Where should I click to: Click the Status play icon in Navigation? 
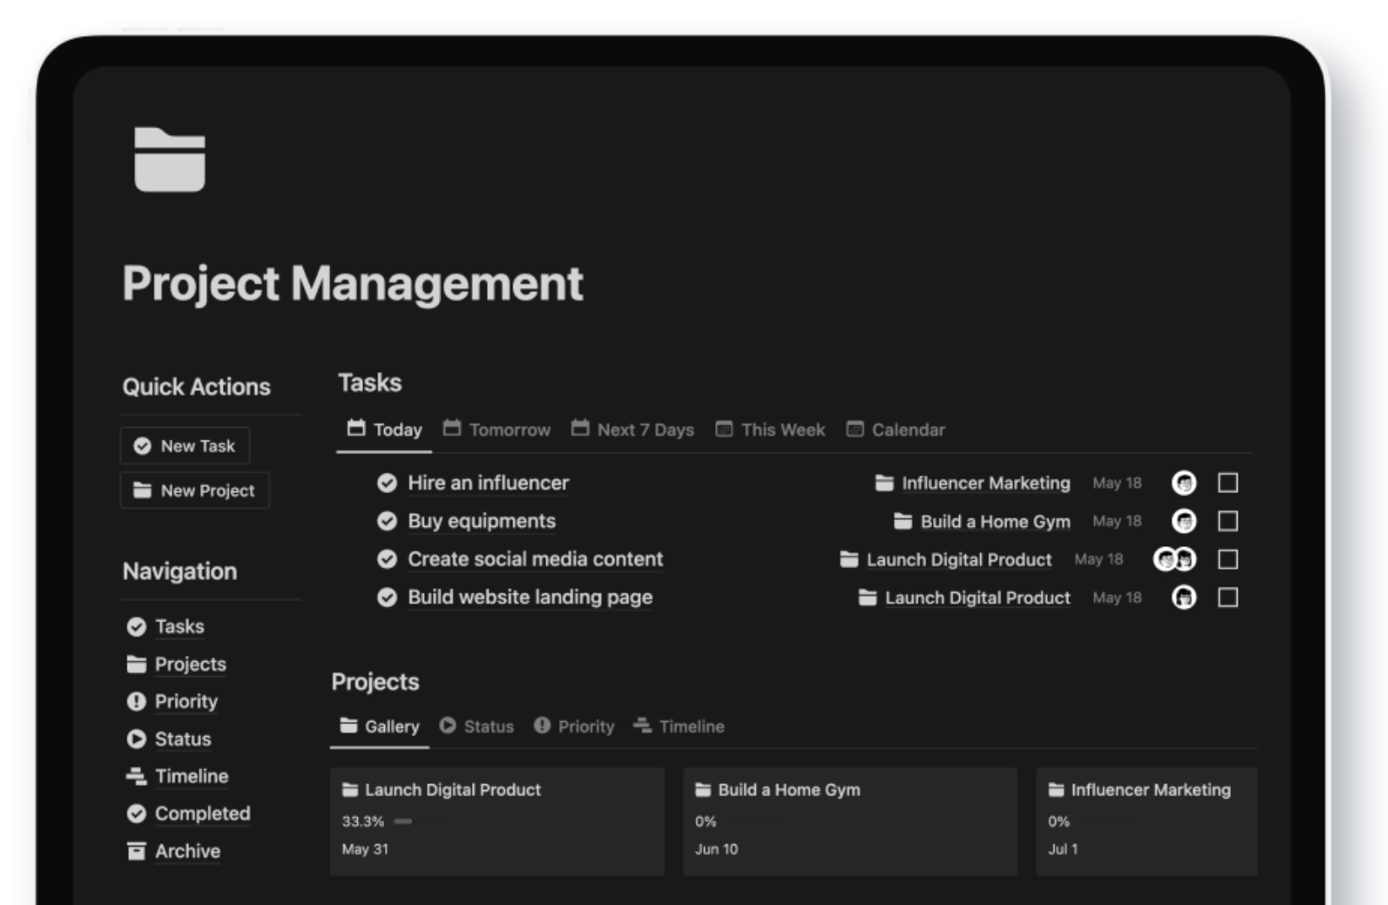pyautogui.click(x=137, y=739)
